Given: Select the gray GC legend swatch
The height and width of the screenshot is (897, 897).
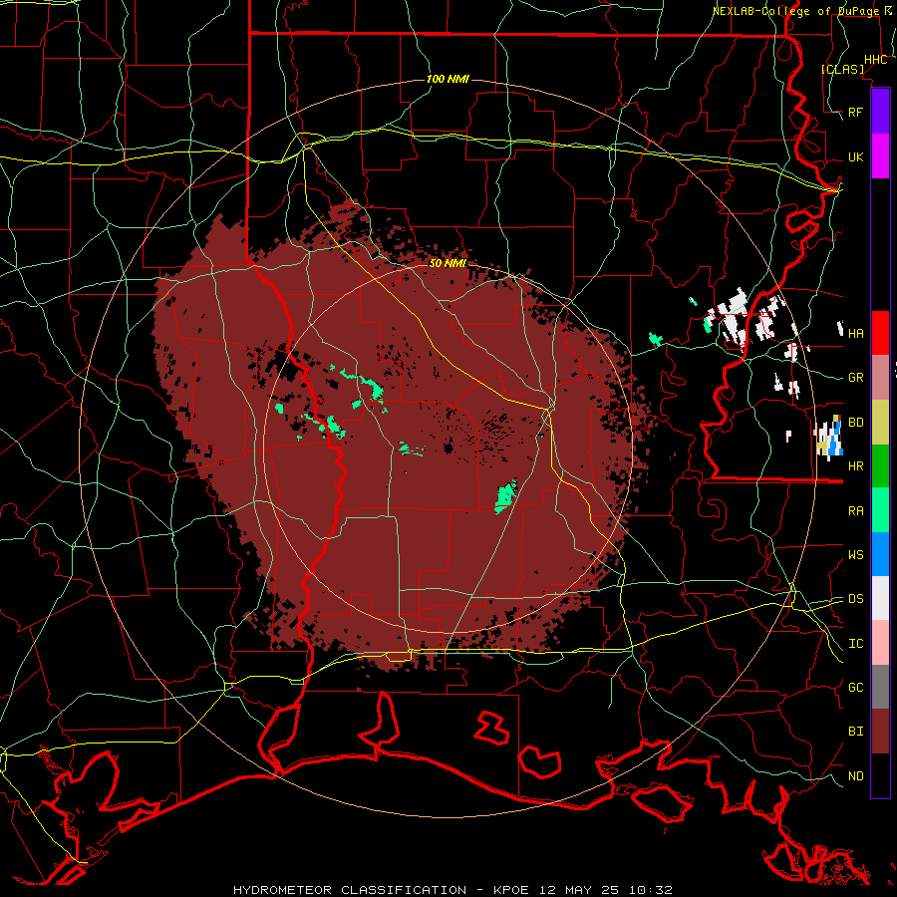Looking at the screenshot, I should 880,687.
